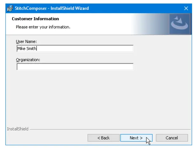The height and width of the screenshot is (151, 194).
Task: Focus the User Name input field
Action: click(x=75, y=49)
